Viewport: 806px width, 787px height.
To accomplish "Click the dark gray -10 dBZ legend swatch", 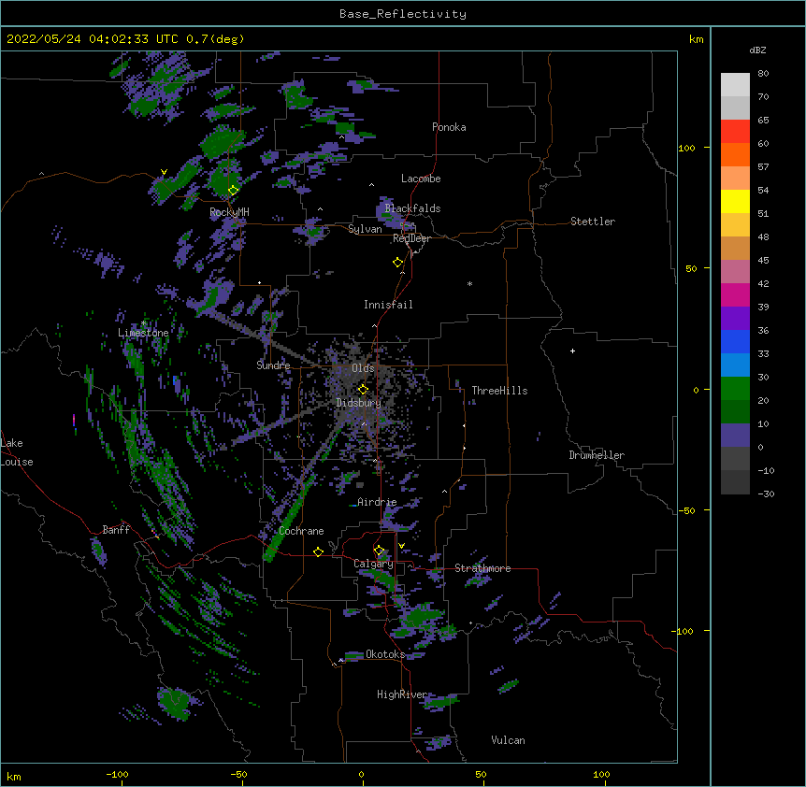I will click(735, 482).
